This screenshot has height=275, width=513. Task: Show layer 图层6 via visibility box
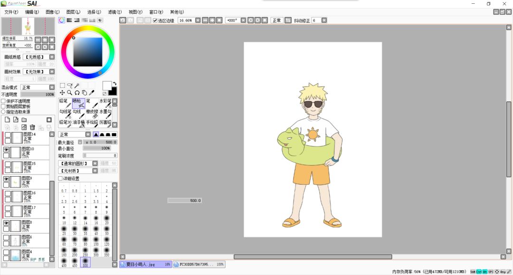(x=6, y=238)
